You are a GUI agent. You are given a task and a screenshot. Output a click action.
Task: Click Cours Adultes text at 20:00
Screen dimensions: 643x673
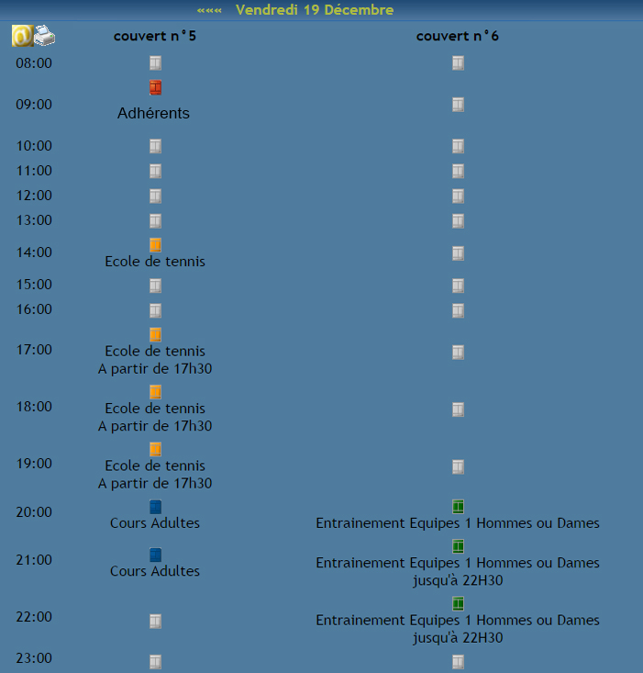click(x=155, y=523)
